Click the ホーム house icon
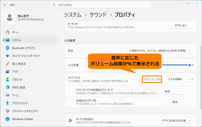The image size is (202, 127). point(8,32)
